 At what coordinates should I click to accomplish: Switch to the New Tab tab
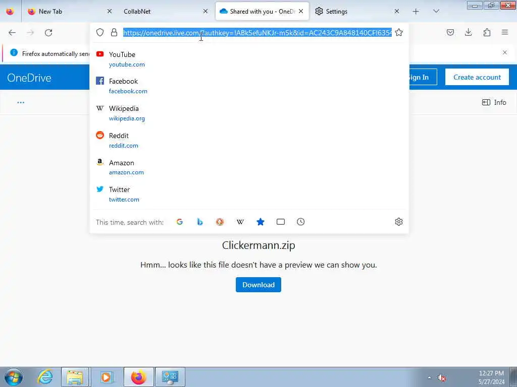coord(68,11)
